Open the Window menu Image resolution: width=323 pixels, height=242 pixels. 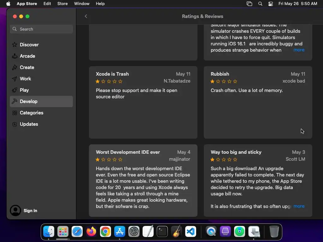click(x=82, y=3)
